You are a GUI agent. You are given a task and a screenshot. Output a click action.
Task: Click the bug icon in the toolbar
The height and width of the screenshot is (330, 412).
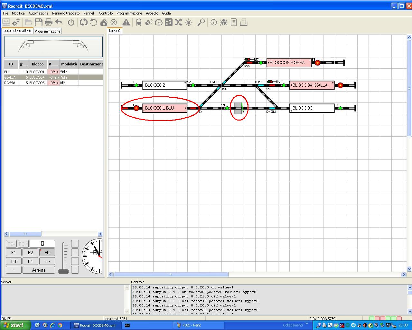click(x=224, y=22)
